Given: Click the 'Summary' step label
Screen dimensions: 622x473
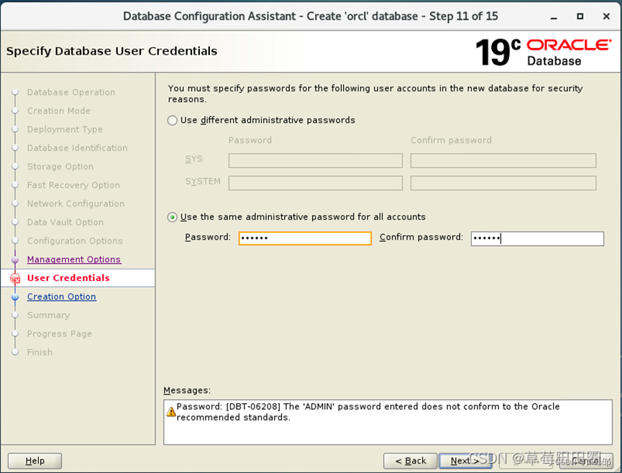Looking at the screenshot, I should pos(48,315).
